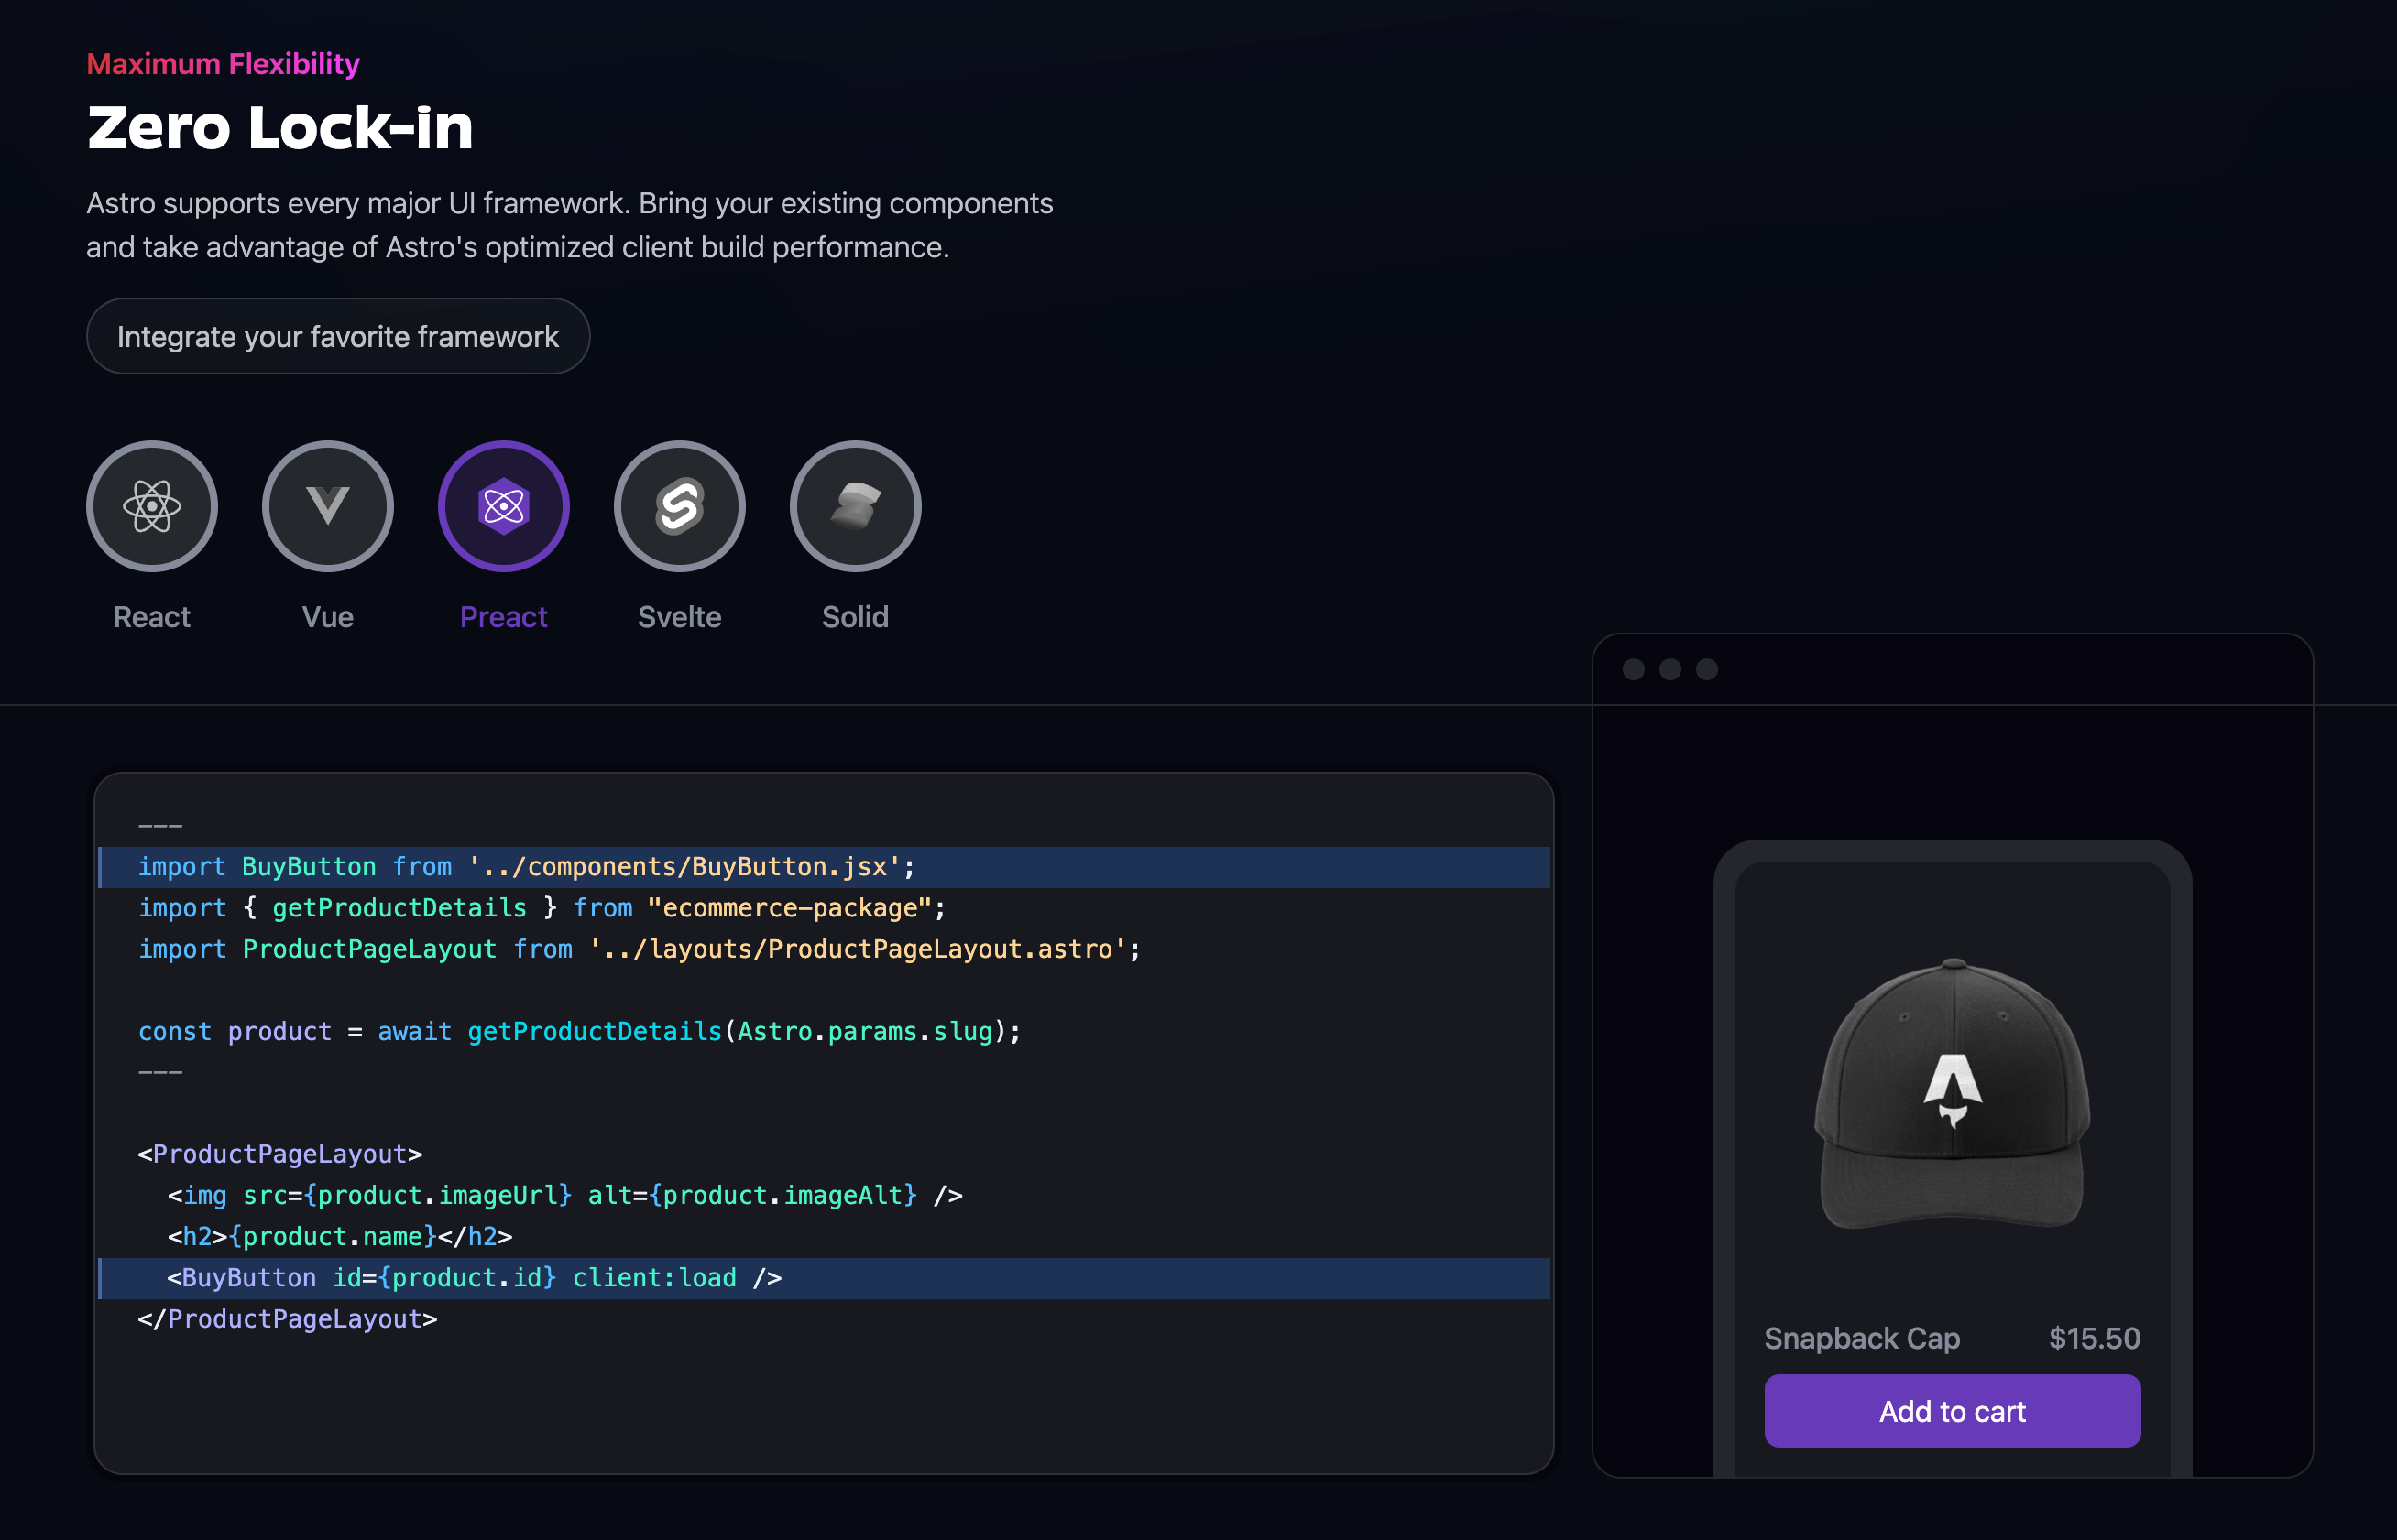Select the Vue framework icon
The height and width of the screenshot is (1540, 2397).
point(327,506)
